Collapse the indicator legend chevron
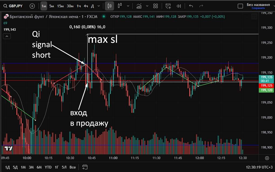The width and height of the screenshot is (275, 172). tap(7, 36)
